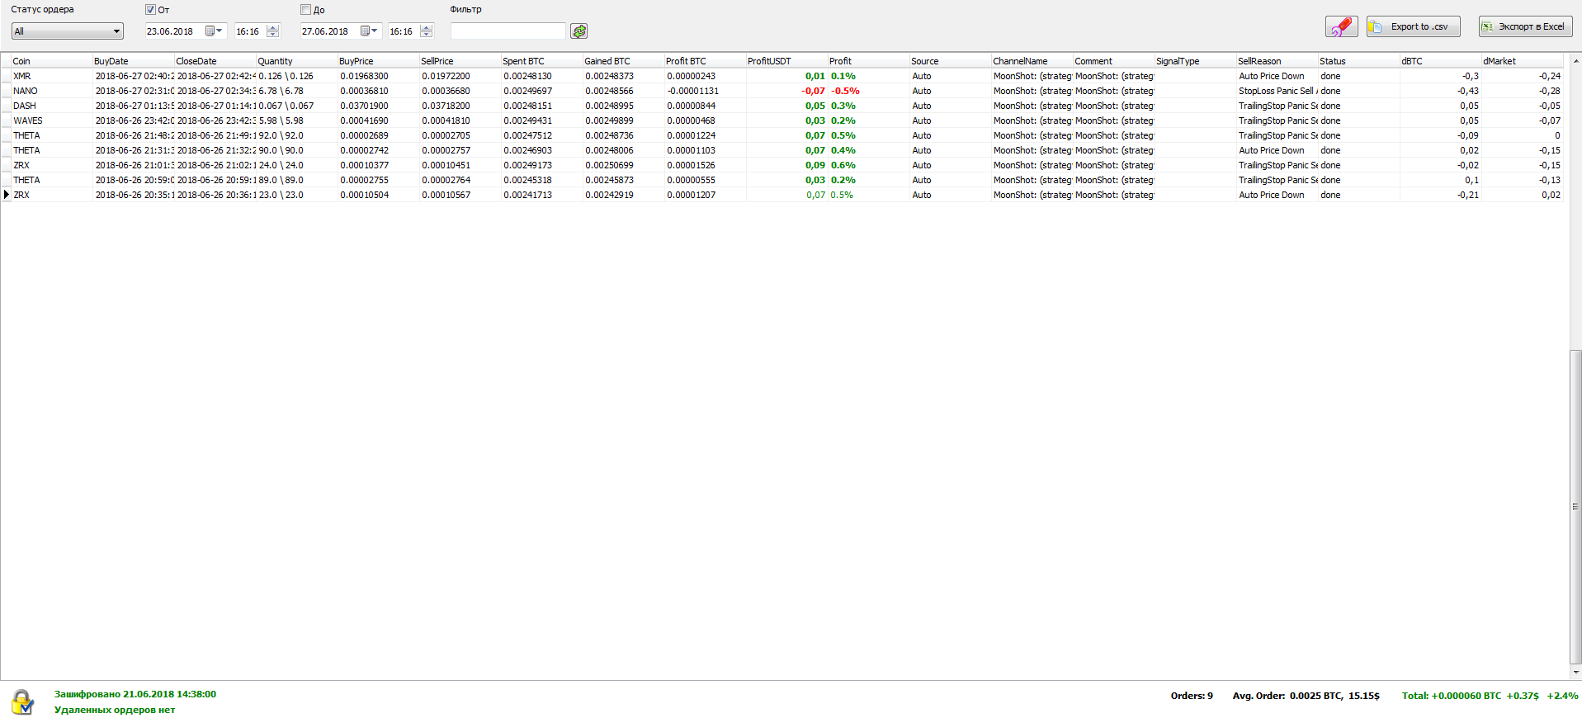Click the Зашифровано 21.06.2018 status text
The width and height of the screenshot is (1582, 718).
(x=135, y=695)
